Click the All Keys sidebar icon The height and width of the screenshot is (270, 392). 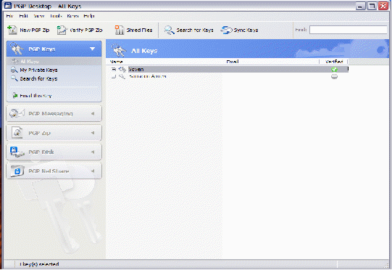pos(15,61)
